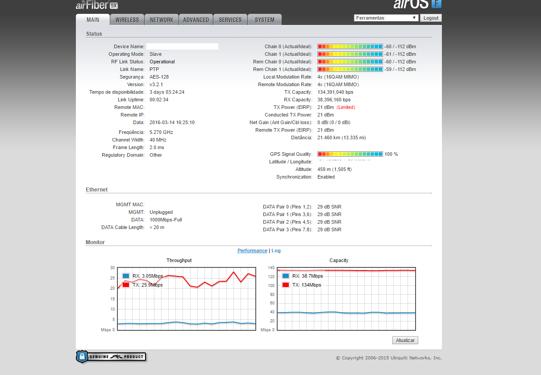Click the uptime value 3 days 03:24:24

[x=167, y=92]
